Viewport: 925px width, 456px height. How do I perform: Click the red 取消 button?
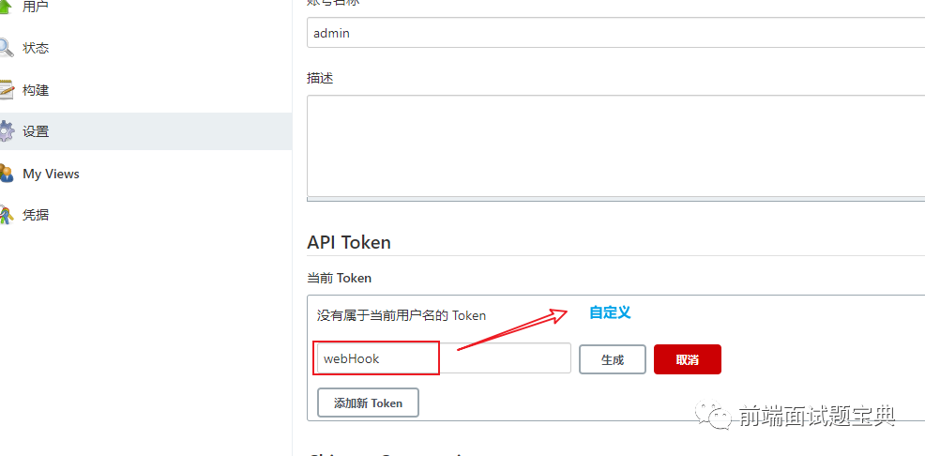click(688, 359)
